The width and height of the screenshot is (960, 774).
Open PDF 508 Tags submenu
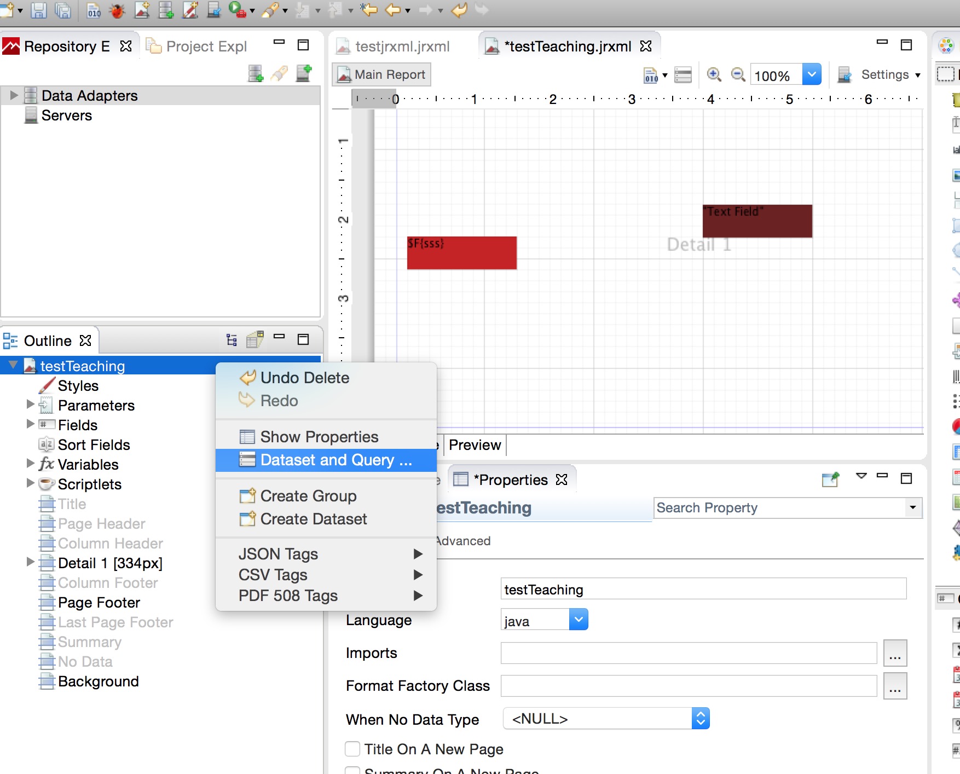pyautogui.click(x=326, y=596)
